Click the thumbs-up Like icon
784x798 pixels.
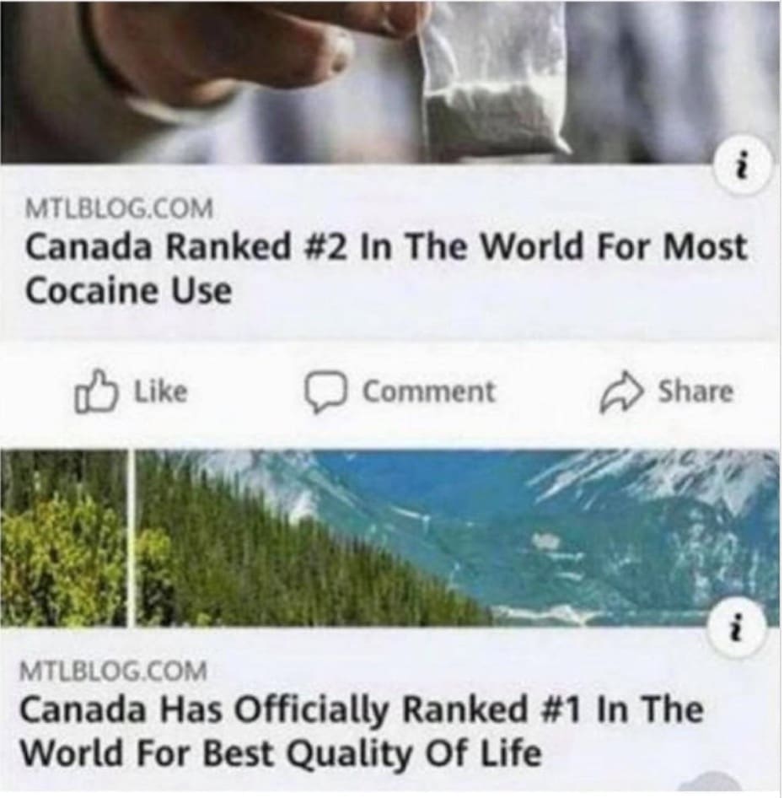coord(95,391)
